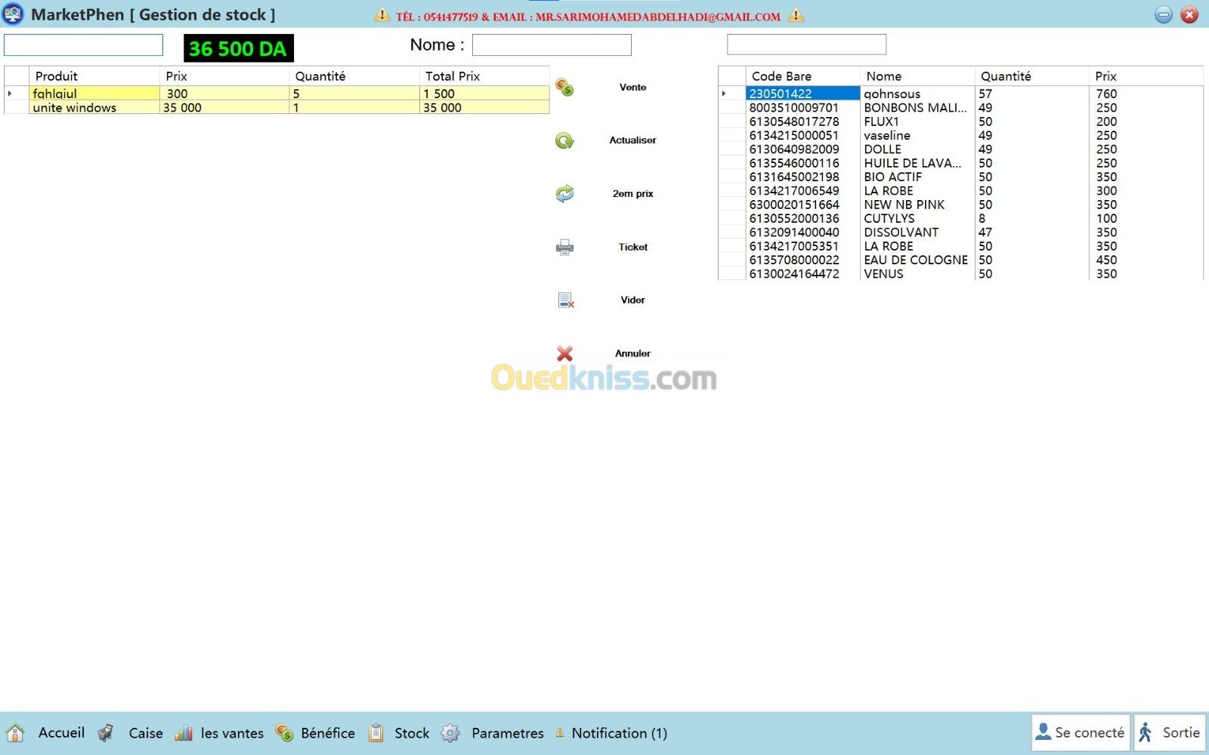Click the 2em prix button label
The image size is (1209, 755).
[x=632, y=194]
